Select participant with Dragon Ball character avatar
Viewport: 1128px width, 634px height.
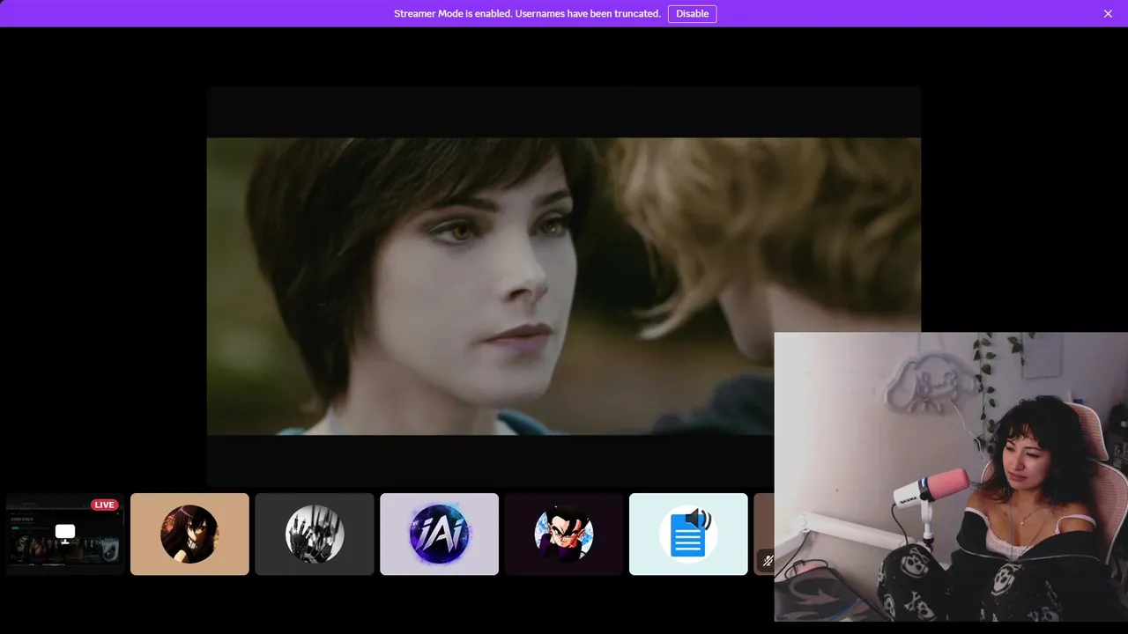click(x=564, y=534)
